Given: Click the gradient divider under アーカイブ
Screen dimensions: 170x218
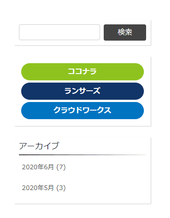Looking at the screenshot, I should pyautogui.click(x=83, y=155).
